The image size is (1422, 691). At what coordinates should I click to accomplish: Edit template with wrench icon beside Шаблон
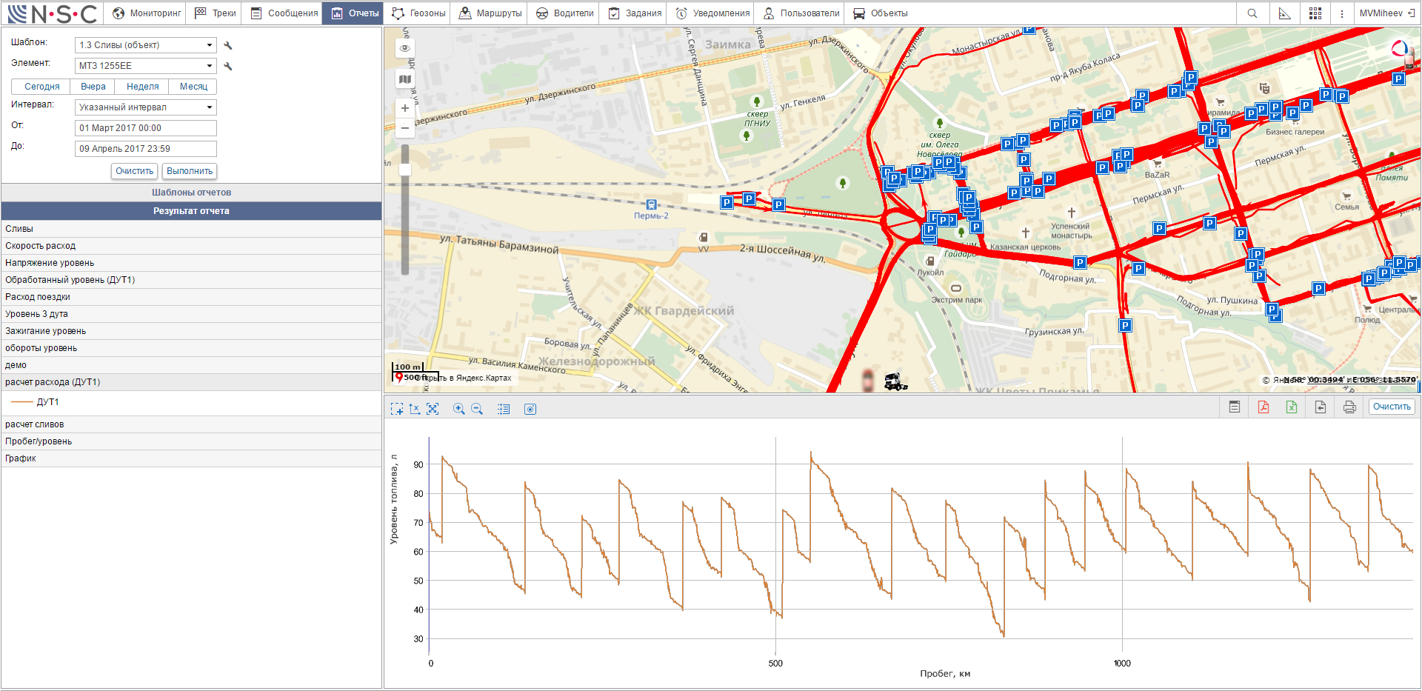pos(228,46)
